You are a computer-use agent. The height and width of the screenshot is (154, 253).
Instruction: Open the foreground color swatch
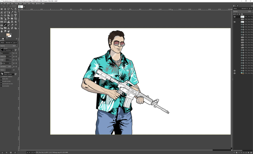coord(8,35)
